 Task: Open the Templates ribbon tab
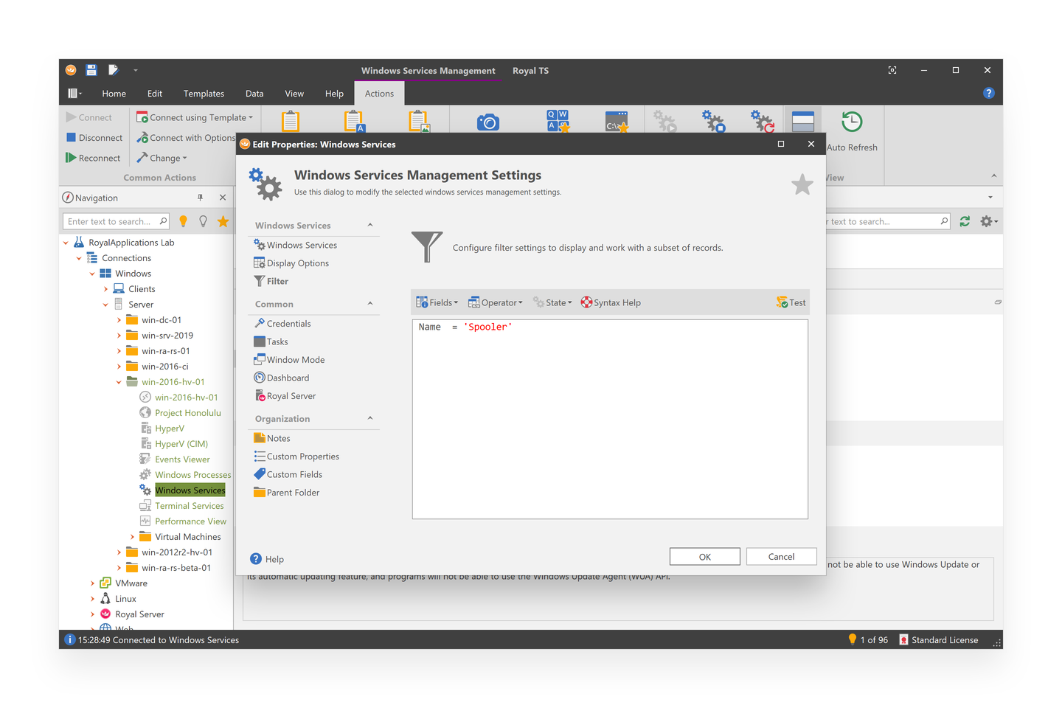coord(204,94)
